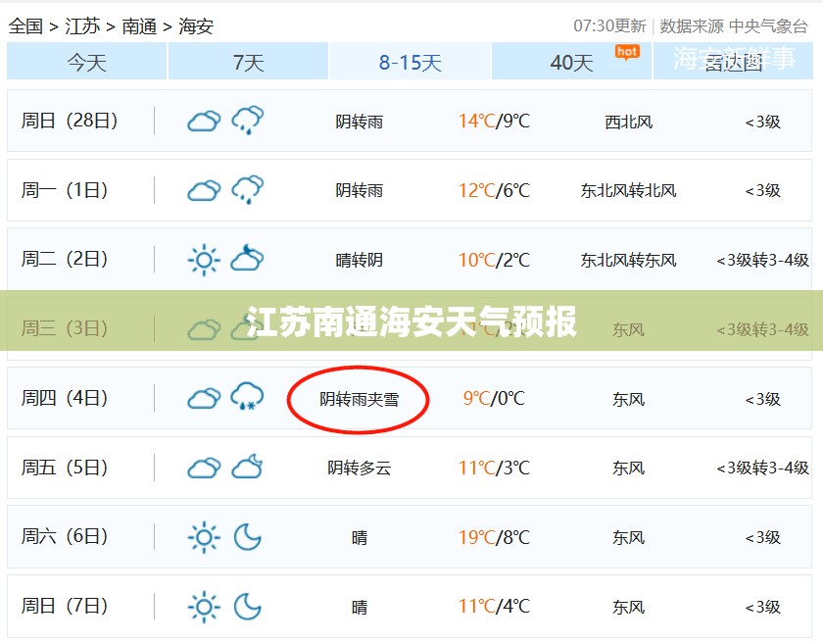Viewport: 823px width, 642px height.
Task: Click the sun icon for 周日 (7日)
Action: click(204, 607)
